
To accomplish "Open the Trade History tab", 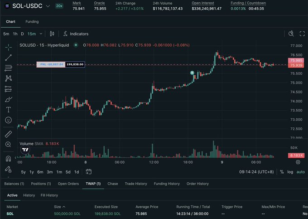I will (x=136, y=184).
